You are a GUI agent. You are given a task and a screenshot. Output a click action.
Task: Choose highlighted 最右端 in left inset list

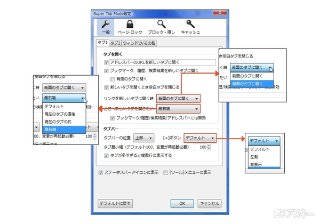64,130
